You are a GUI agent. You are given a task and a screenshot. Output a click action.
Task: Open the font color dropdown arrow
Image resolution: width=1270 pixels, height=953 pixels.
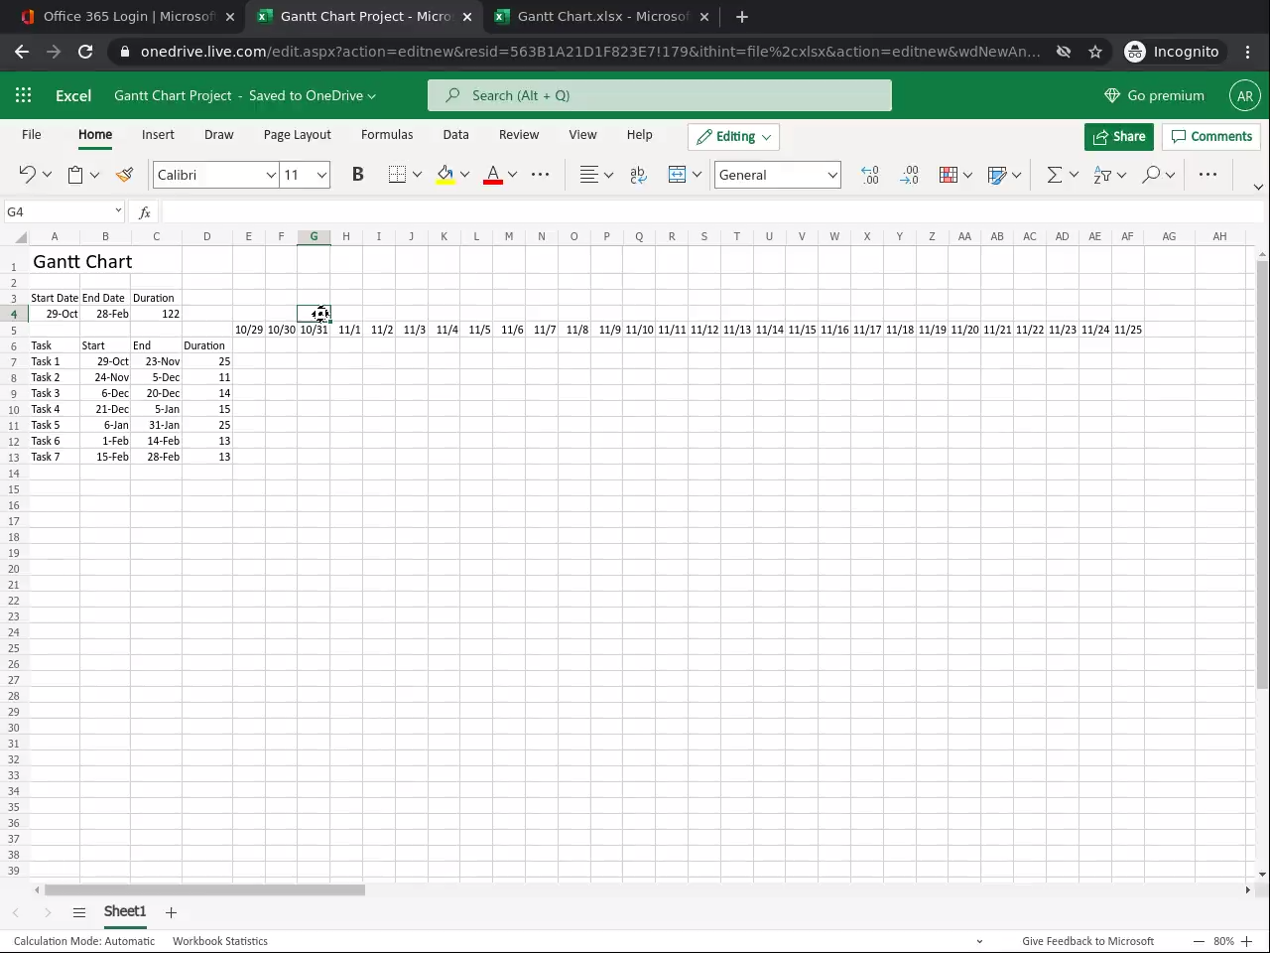(x=512, y=175)
